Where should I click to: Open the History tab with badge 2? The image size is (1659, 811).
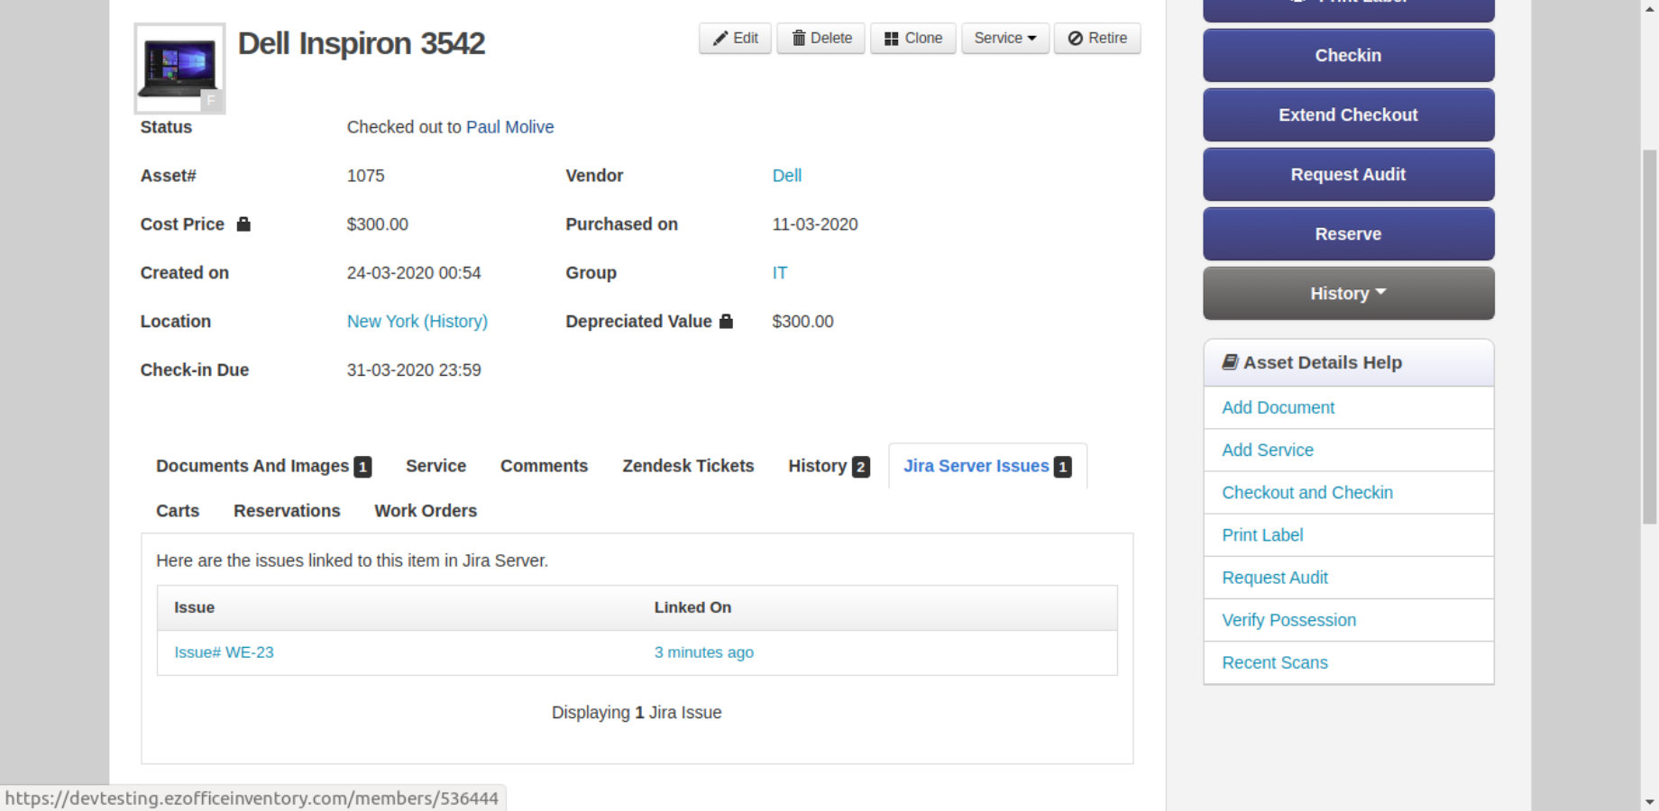pyautogui.click(x=829, y=466)
